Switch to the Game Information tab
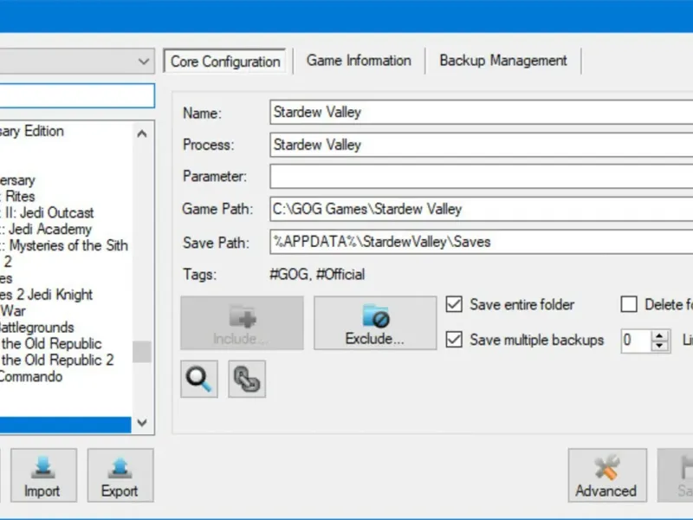693x520 pixels. tap(359, 61)
